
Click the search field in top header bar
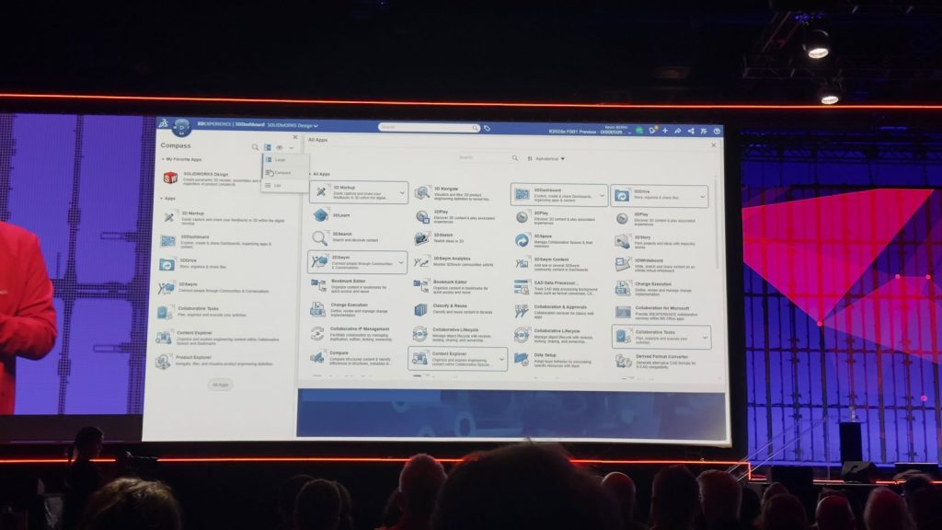pyautogui.click(x=428, y=127)
